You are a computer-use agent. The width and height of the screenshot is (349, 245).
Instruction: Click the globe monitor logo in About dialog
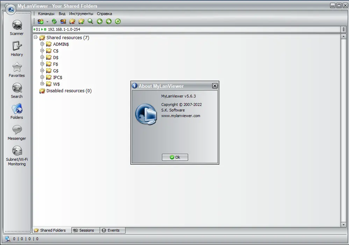pyautogui.click(x=146, y=114)
